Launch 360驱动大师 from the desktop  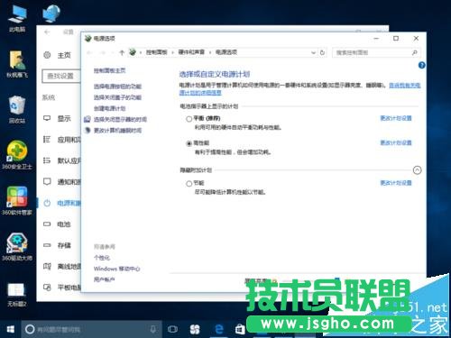click(17, 246)
